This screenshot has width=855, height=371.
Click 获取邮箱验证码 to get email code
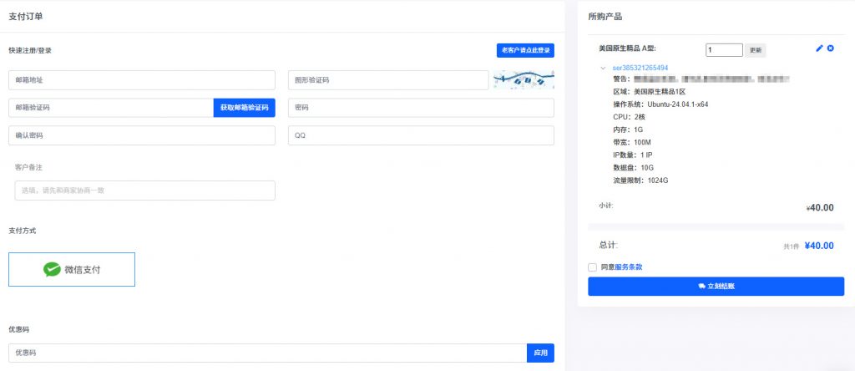245,108
